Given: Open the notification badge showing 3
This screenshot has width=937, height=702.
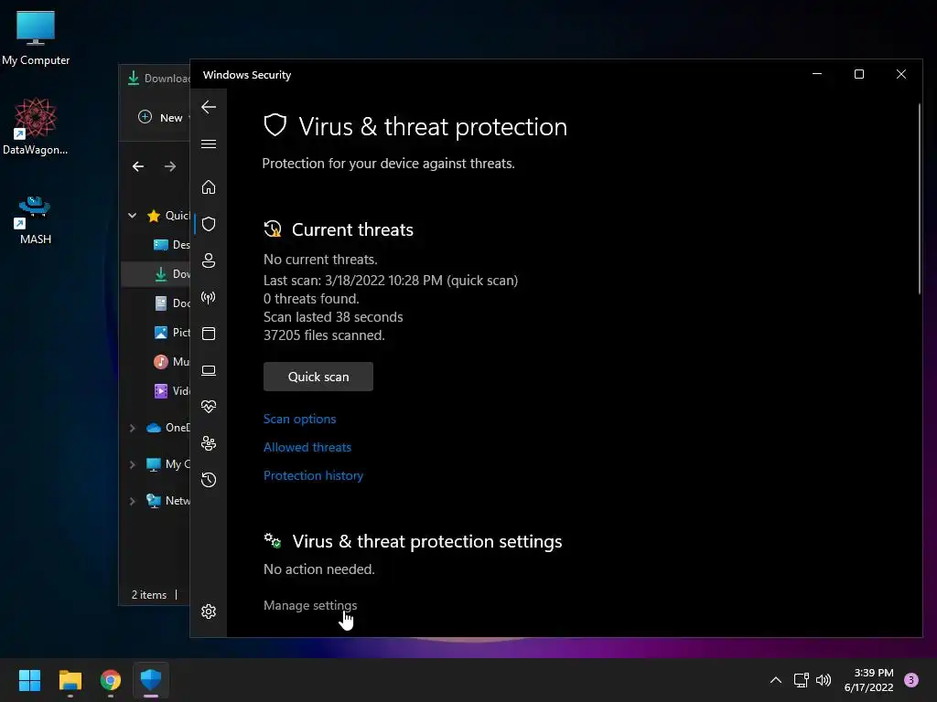Looking at the screenshot, I should [911, 679].
